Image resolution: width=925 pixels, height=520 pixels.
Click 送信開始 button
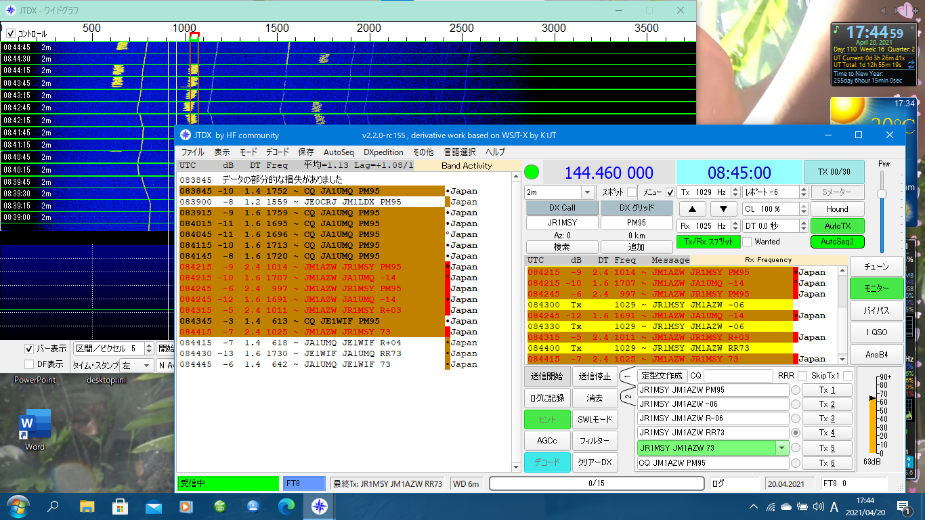click(546, 376)
